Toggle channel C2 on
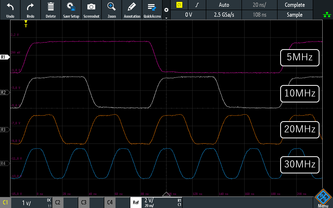This screenshot has width=333, height=208. point(58,203)
